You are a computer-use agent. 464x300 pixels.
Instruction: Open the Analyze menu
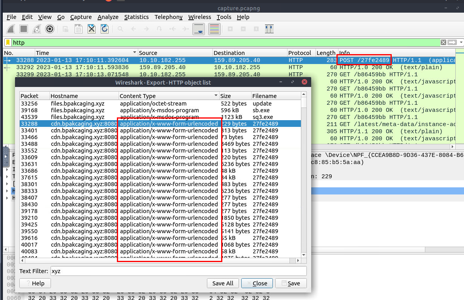[108, 17]
